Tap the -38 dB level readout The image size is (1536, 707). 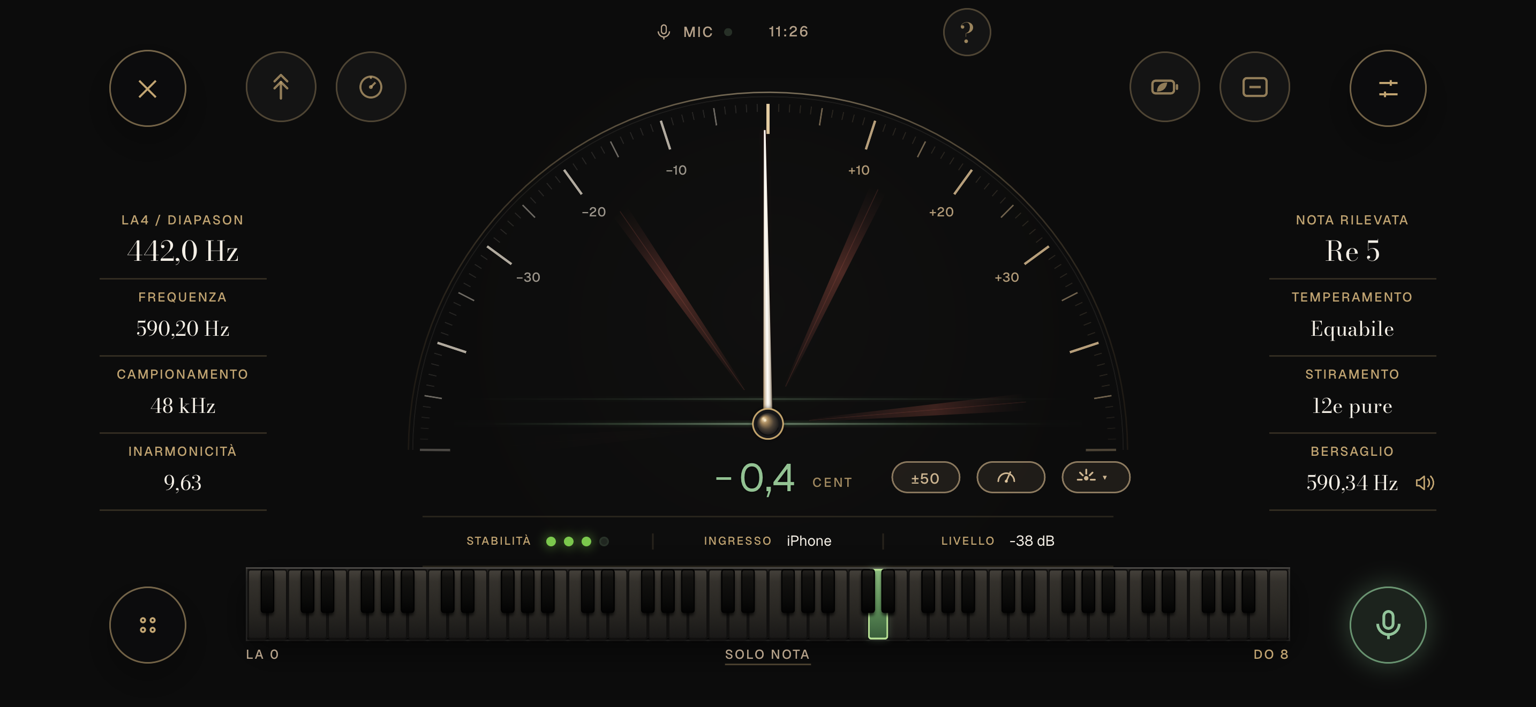pos(1031,540)
